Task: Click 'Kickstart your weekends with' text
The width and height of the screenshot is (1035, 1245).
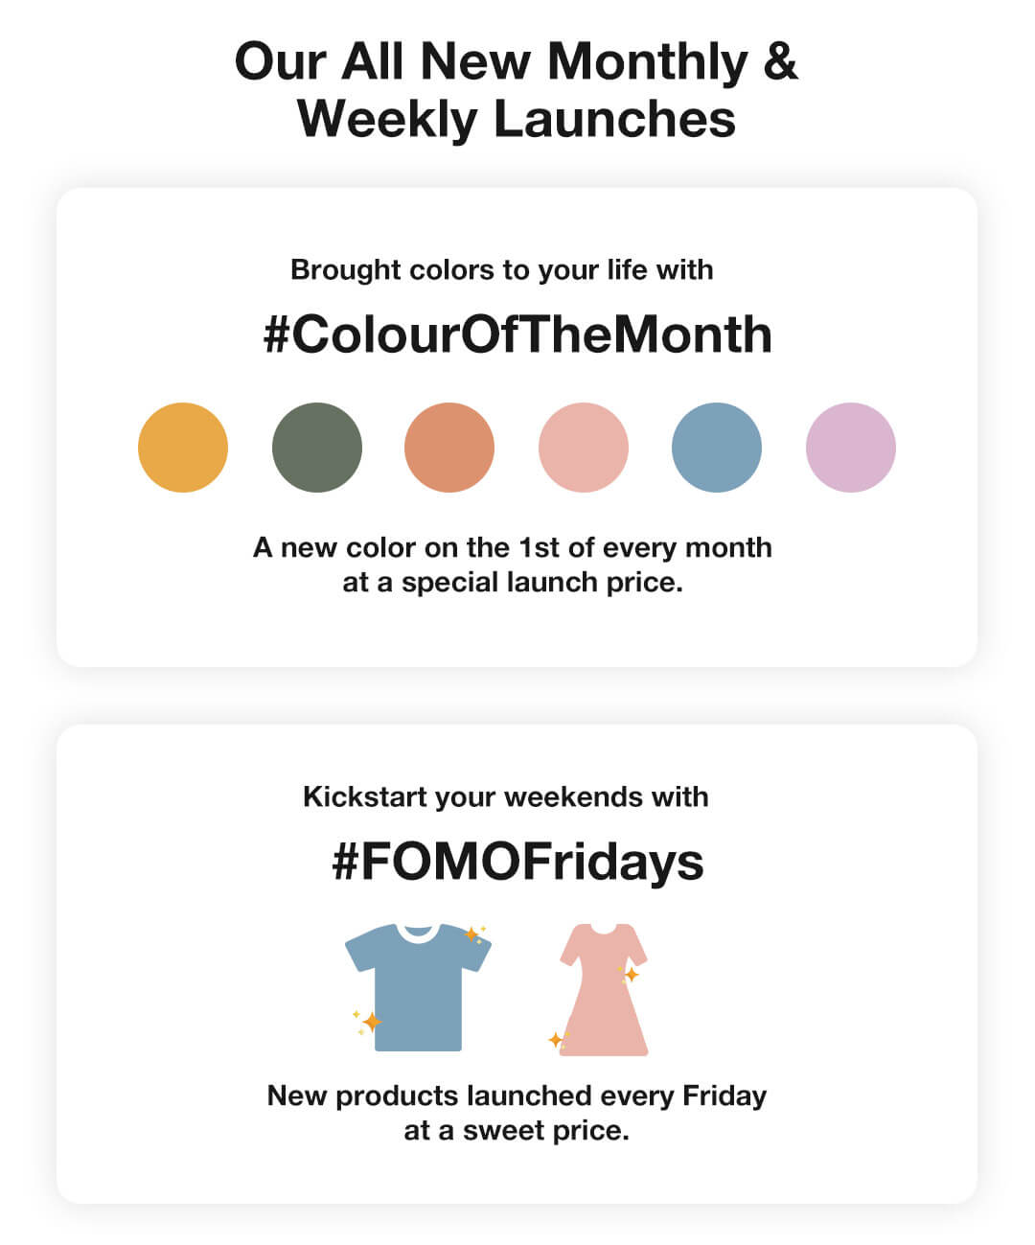Action: tap(506, 797)
